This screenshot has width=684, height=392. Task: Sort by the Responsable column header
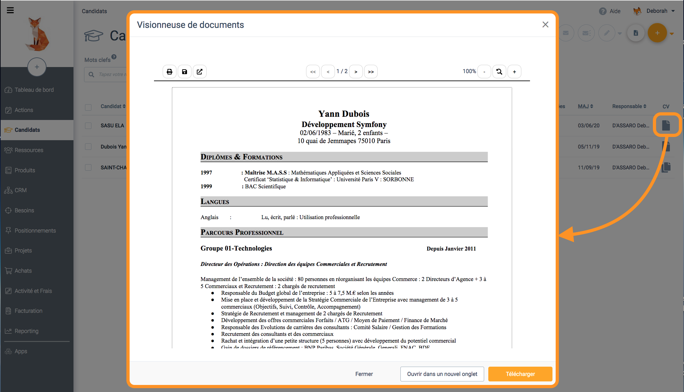pyautogui.click(x=629, y=106)
